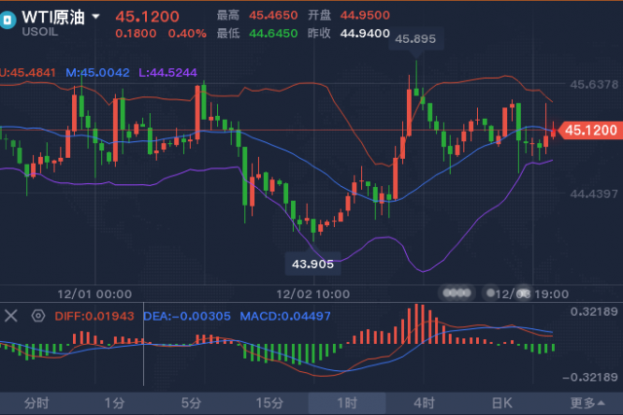
Task: Open MACD indicator settings hexagon icon
Action: (38, 316)
